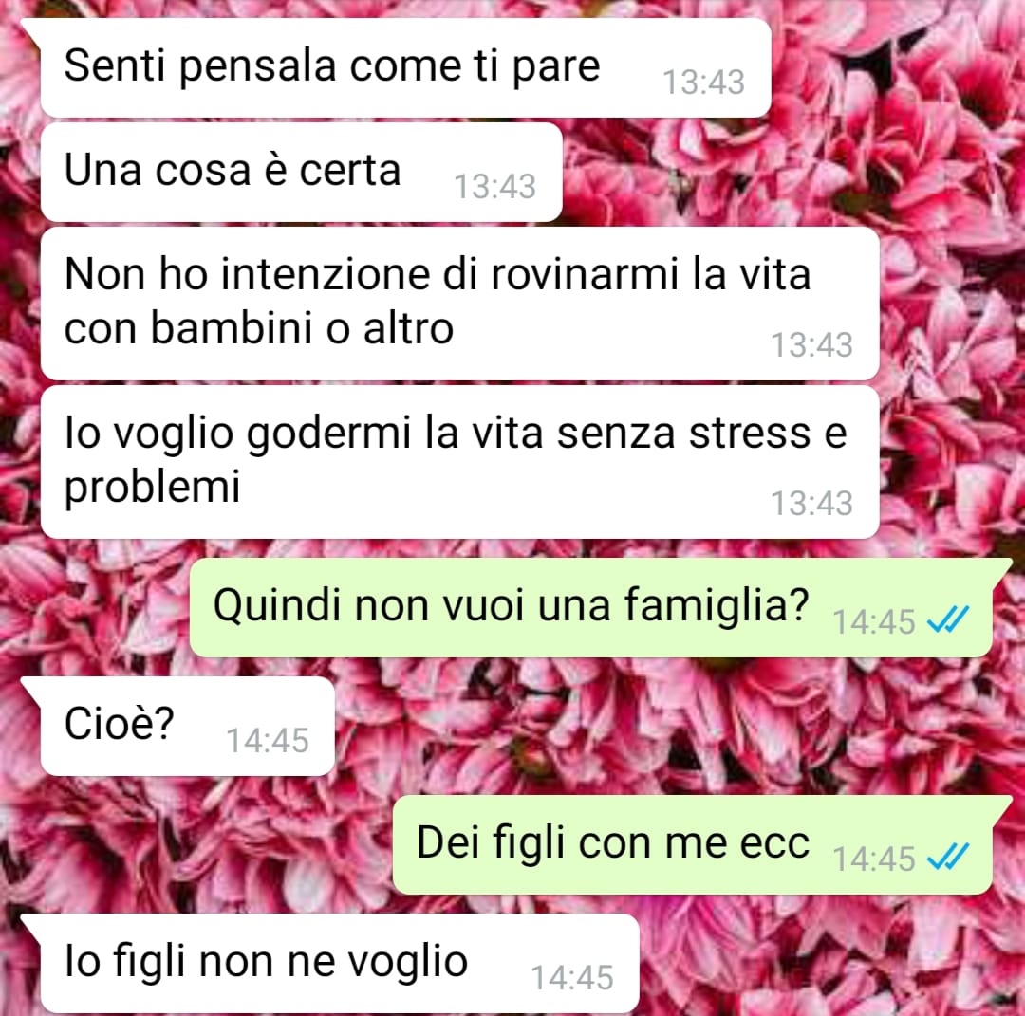Image resolution: width=1025 pixels, height=1016 pixels.
Task: Select the green 'Quindi non vuoi una famiglia?' message
Action: (591, 607)
